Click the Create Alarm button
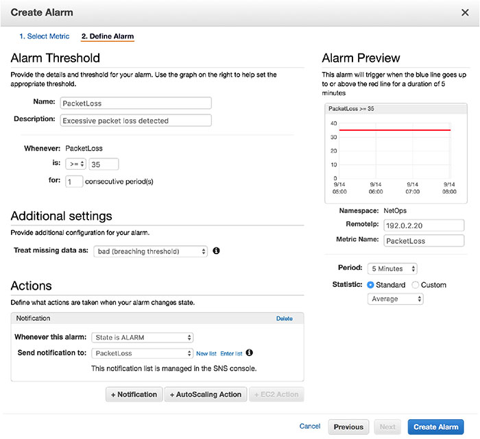This screenshot has height=439, width=480. point(435,427)
